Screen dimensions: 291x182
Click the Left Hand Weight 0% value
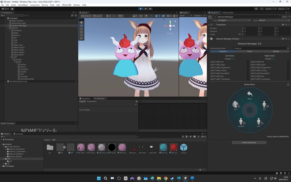click(x=233, y=59)
